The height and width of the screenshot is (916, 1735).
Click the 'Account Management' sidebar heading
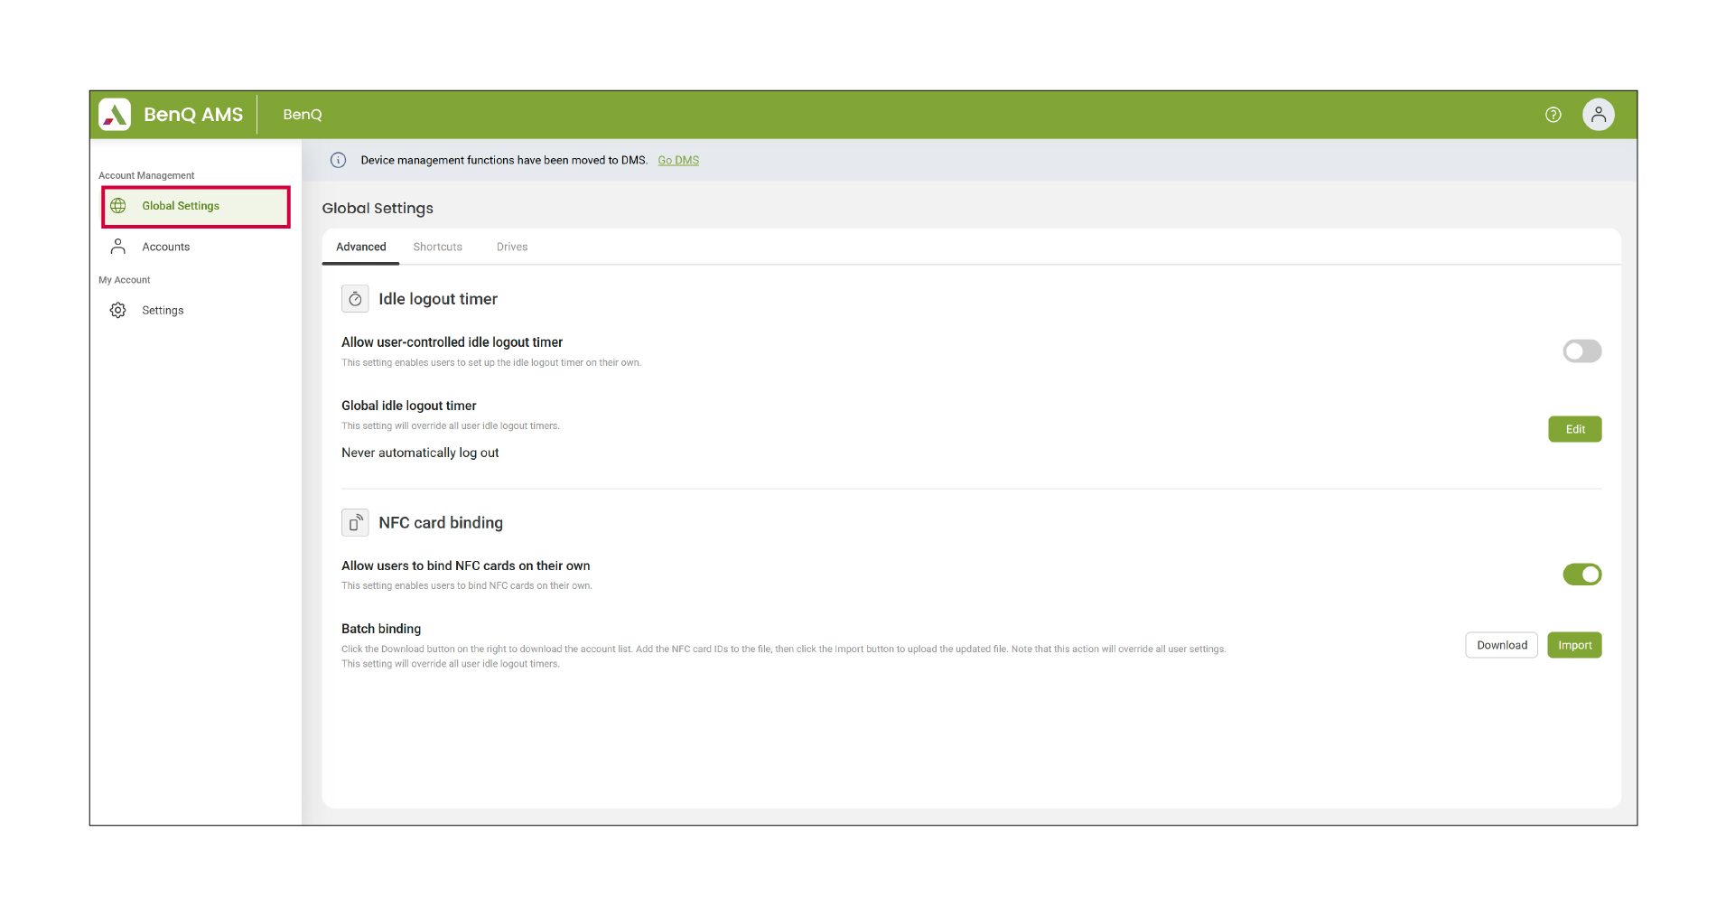click(146, 175)
